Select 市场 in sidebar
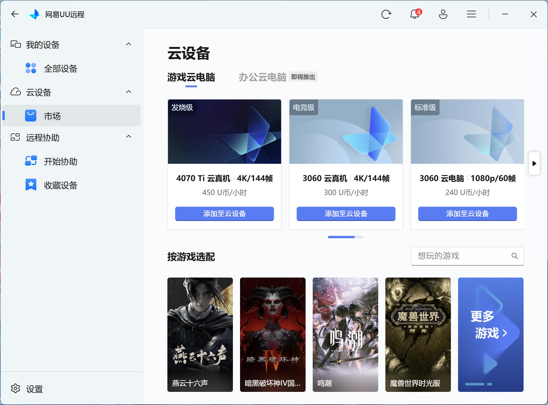Screen dimensions: 548x405 click(x=71, y=116)
